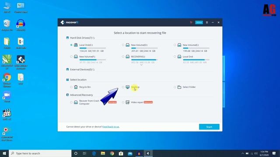280x157 pixels.
Task: Switch to Recoverit taskbar button
Action: pos(148,154)
